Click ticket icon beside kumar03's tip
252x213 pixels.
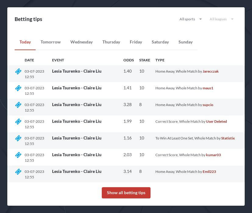18,155
